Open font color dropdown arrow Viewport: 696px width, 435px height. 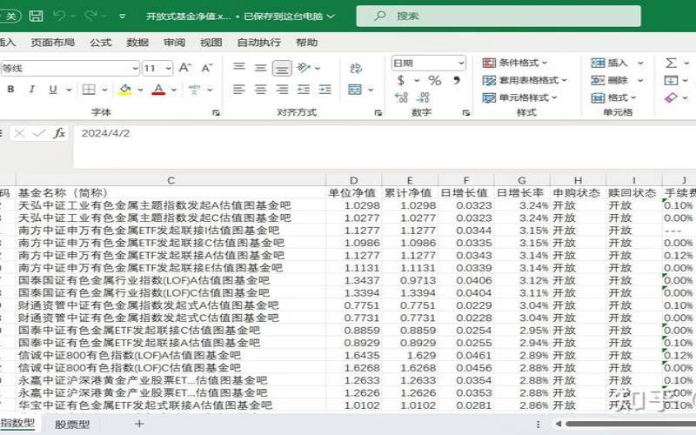click(x=173, y=90)
